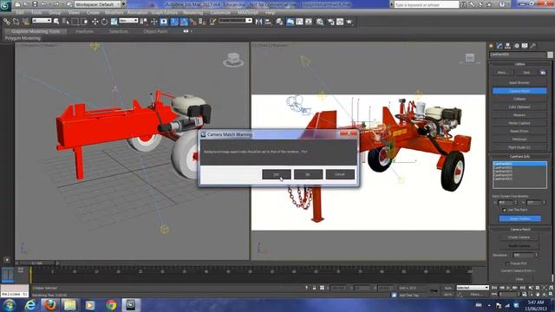Viewport: 555px width, 312px height.
Task: Activate the Select and Move tool
Action: tap(95, 22)
